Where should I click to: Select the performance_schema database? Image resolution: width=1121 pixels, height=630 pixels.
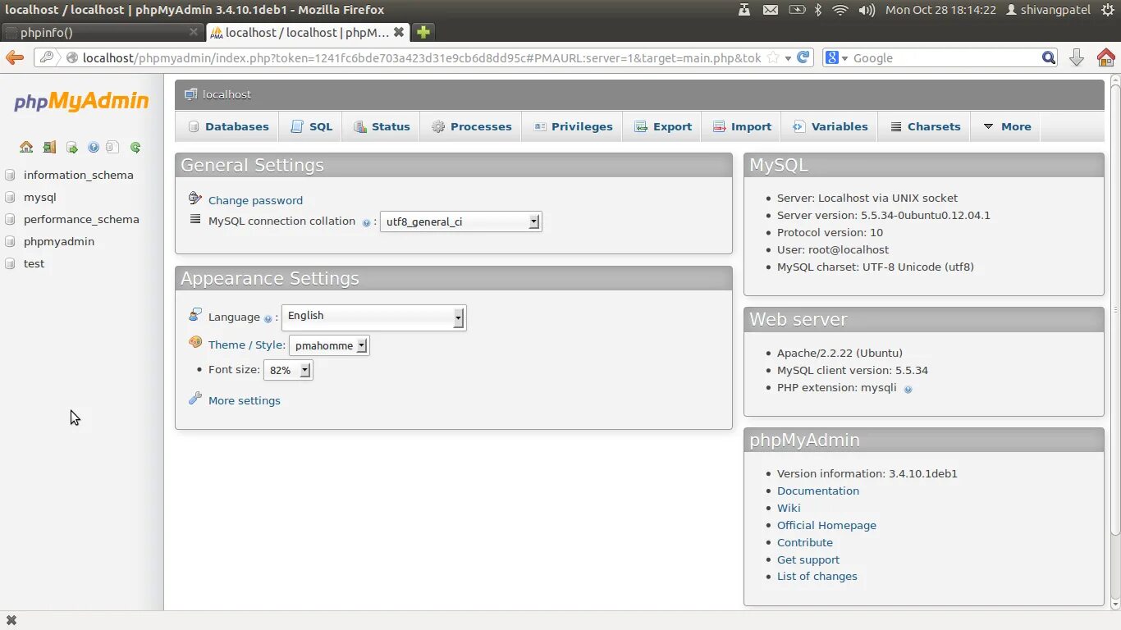(81, 219)
